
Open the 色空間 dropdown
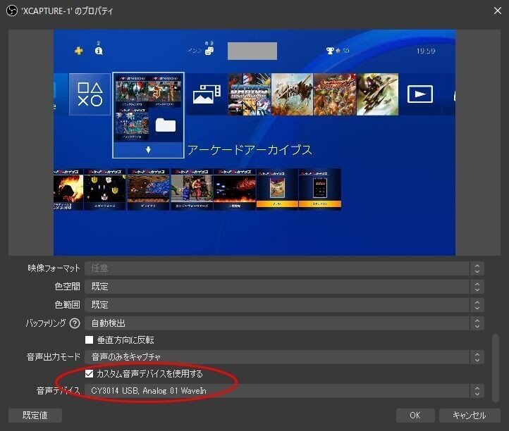[x=284, y=287]
